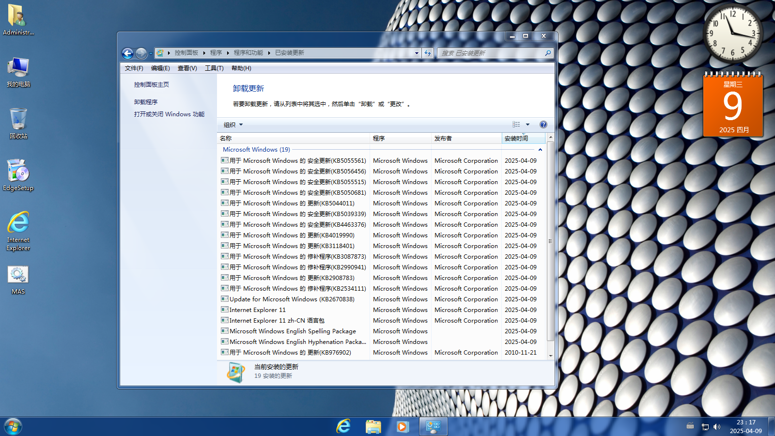Select the KB2908783 update row
The height and width of the screenshot is (436, 775).
pos(382,278)
